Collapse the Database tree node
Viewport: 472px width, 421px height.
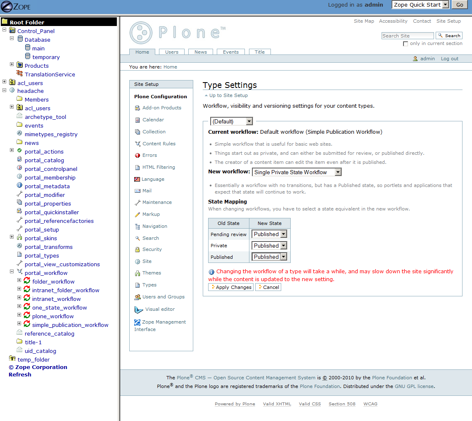pos(12,38)
